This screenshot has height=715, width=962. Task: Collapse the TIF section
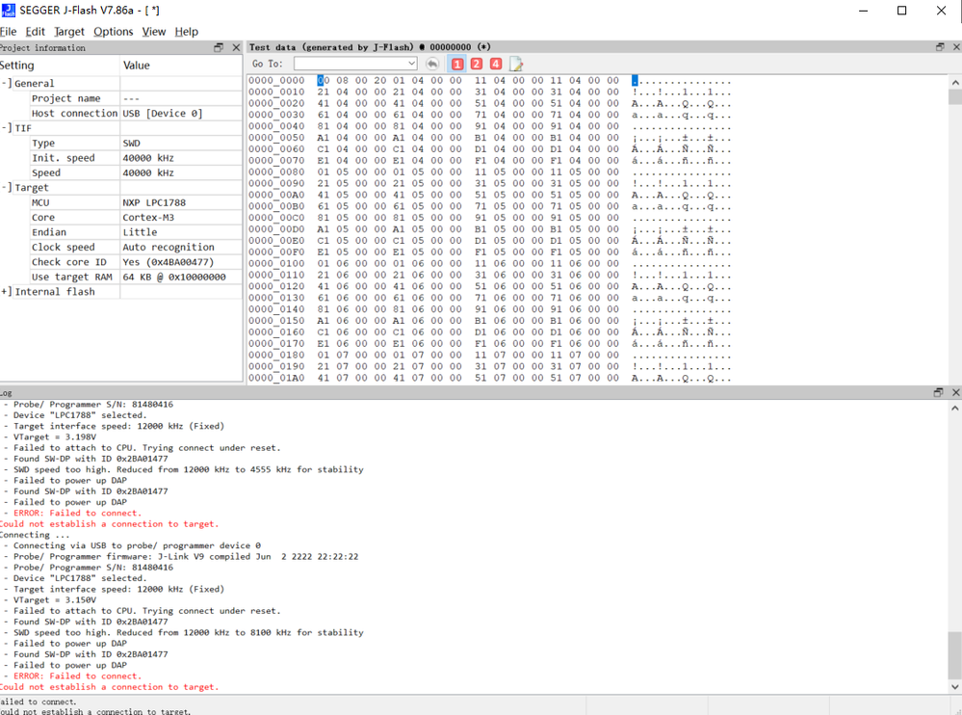[6, 127]
